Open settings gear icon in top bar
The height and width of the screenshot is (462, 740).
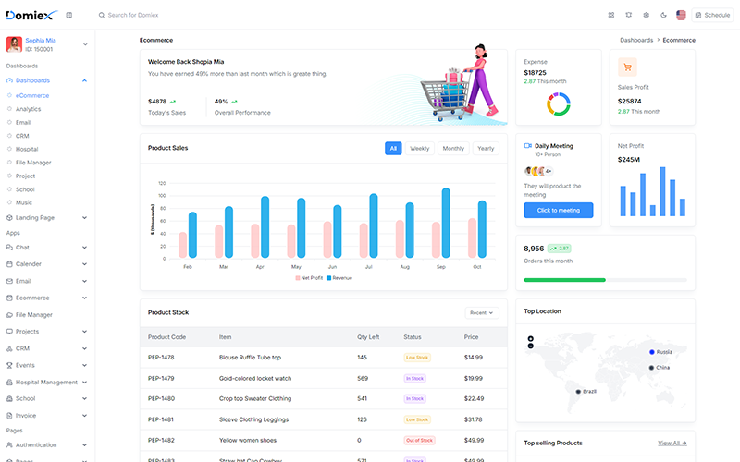tap(646, 15)
